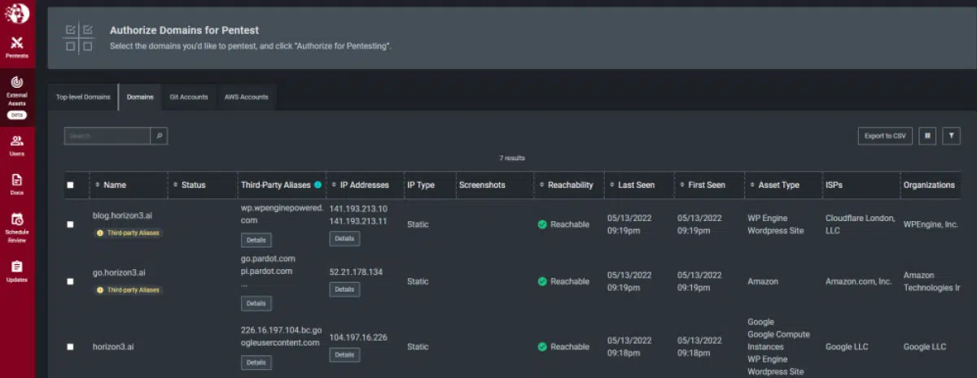The image size is (977, 378).
Task: Open Schedule Review in sidebar
Action: pyautogui.click(x=17, y=227)
